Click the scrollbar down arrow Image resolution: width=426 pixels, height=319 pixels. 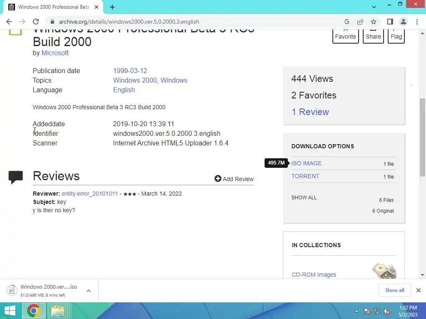tap(422, 275)
